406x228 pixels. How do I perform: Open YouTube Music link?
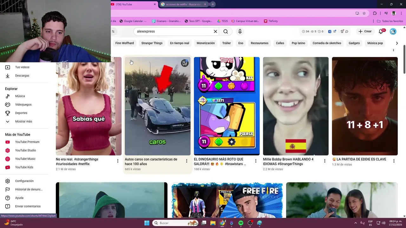(25, 159)
